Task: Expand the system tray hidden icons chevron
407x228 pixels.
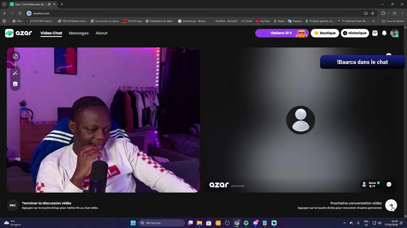Action: [x=344, y=223]
